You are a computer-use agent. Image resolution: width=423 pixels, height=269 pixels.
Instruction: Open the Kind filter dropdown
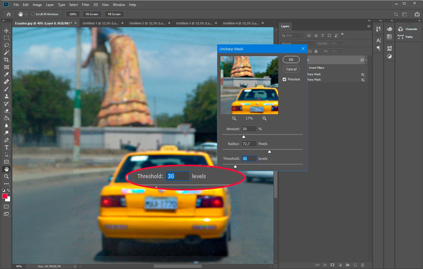point(292,35)
